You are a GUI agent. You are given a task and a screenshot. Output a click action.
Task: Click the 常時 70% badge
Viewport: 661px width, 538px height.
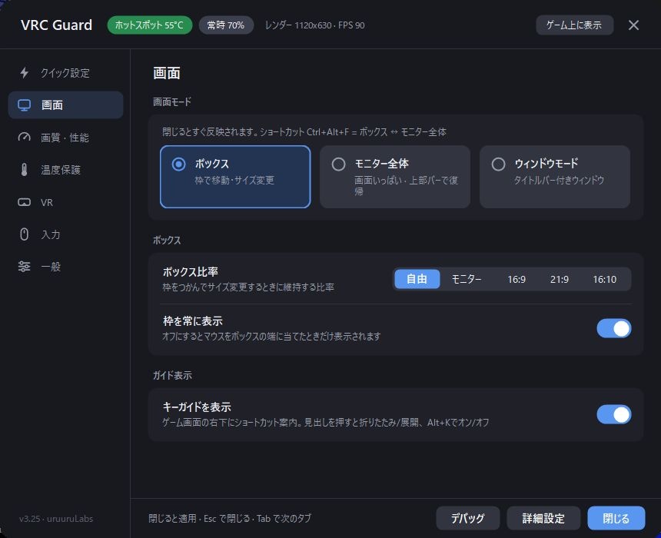point(226,25)
